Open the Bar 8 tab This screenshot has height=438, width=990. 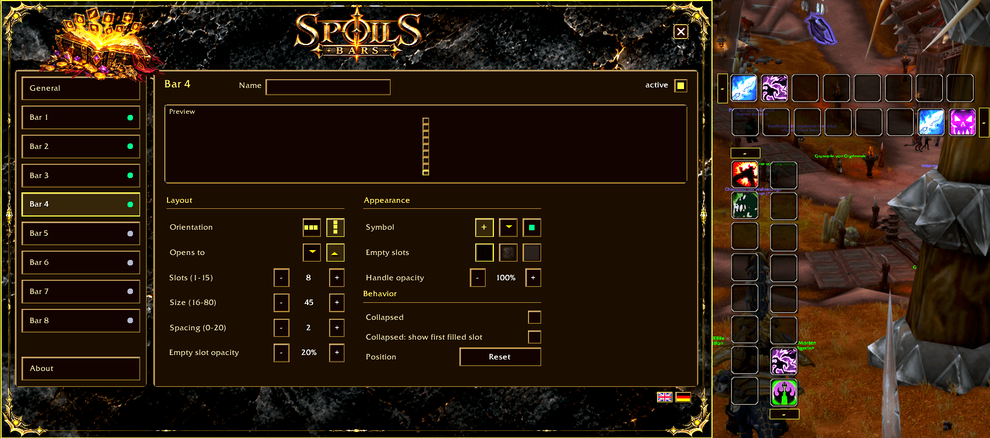coord(81,320)
